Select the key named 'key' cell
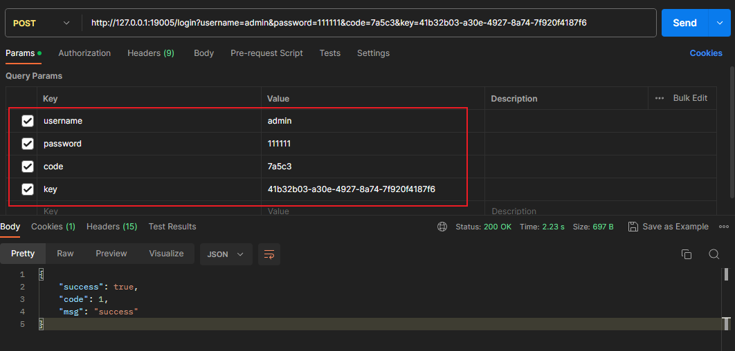Viewport: 735px width, 351px height. coord(149,189)
